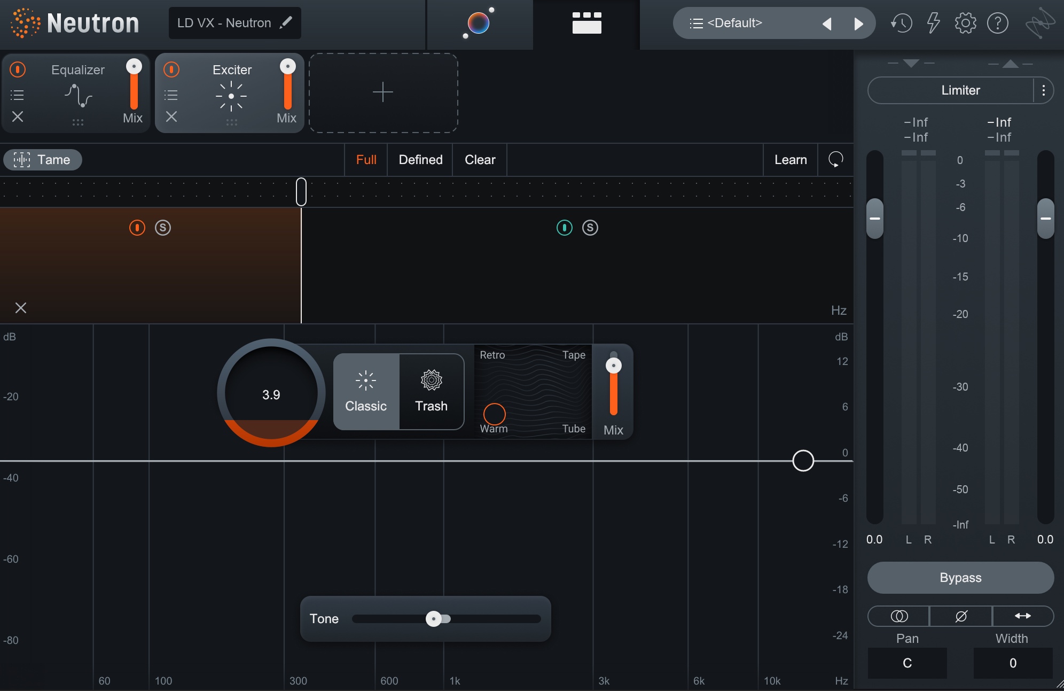Toggle the Tame button
1064x691 pixels.
(43, 160)
